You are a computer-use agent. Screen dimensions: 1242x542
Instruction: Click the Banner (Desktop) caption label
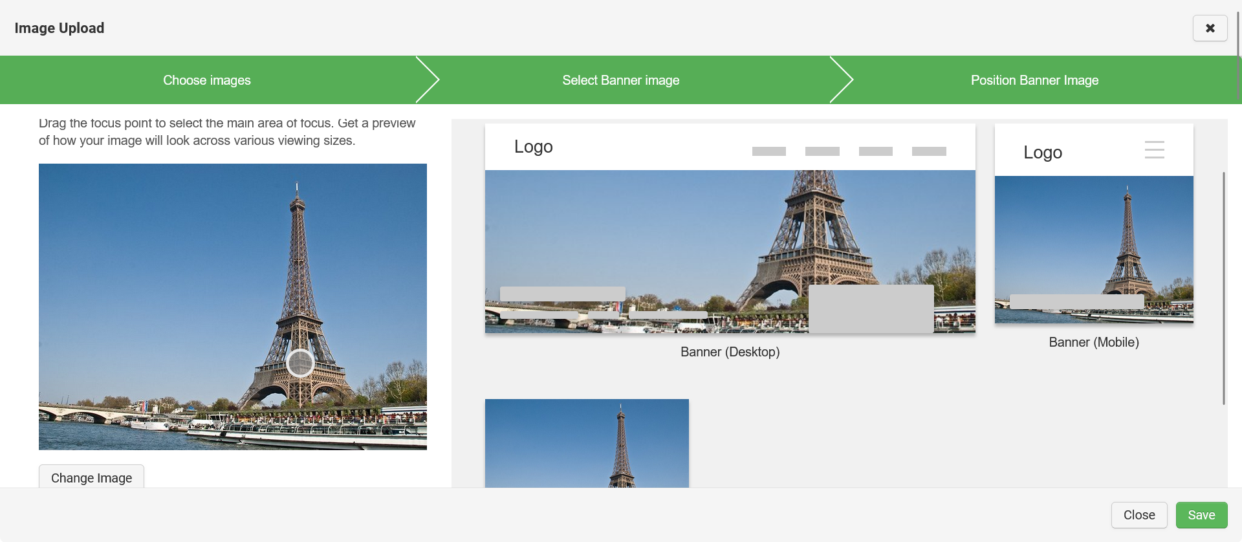coord(730,352)
